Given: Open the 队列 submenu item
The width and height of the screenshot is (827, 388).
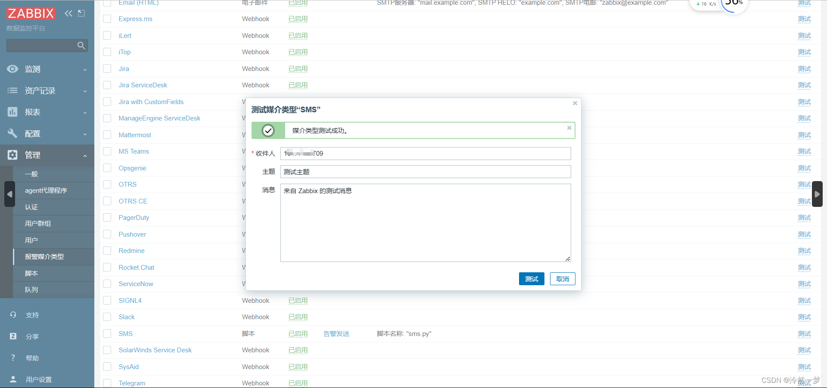Looking at the screenshot, I should click(53, 290).
